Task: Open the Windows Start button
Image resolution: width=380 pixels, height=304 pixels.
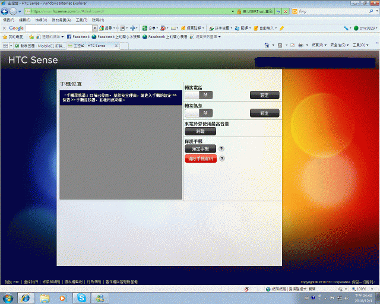Action: 8,298
